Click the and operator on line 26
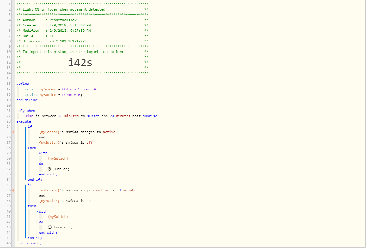Screen dimensions: 368x250 [x=42, y=137]
